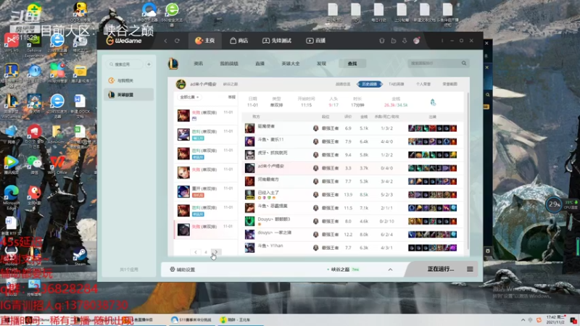The height and width of the screenshot is (326, 580).
Task: Switch to the TA的英雄 tab
Action: click(396, 84)
